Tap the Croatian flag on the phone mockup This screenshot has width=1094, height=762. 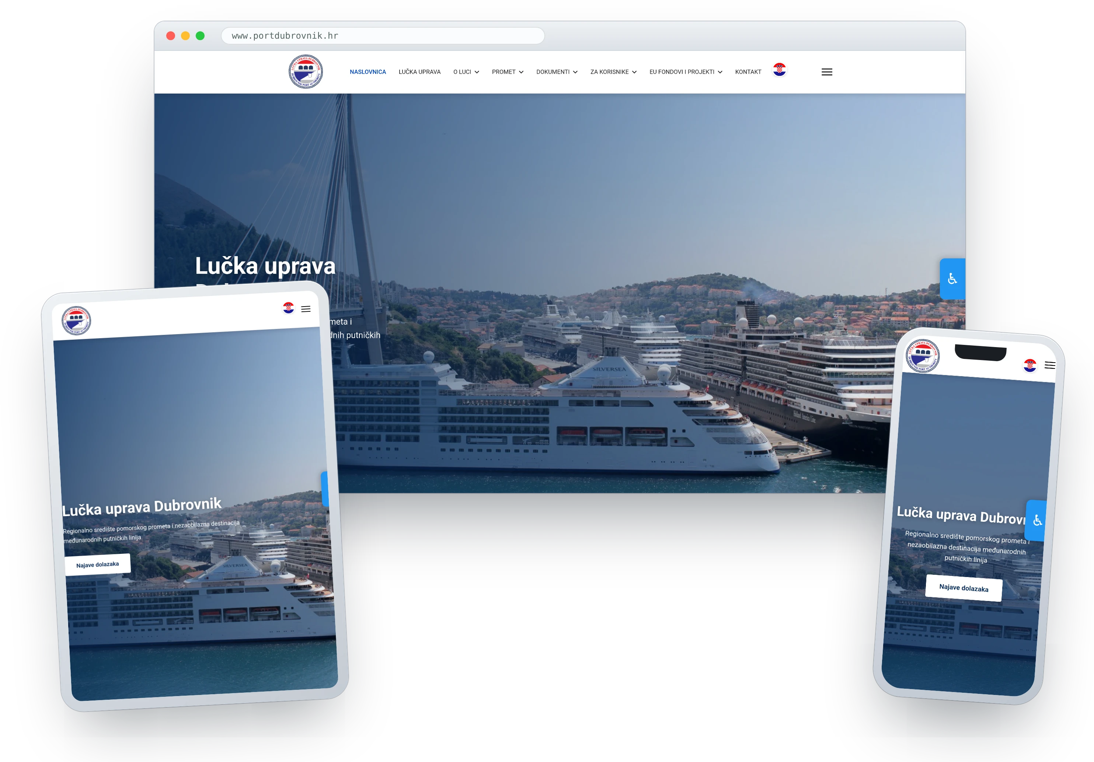point(1029,365)
